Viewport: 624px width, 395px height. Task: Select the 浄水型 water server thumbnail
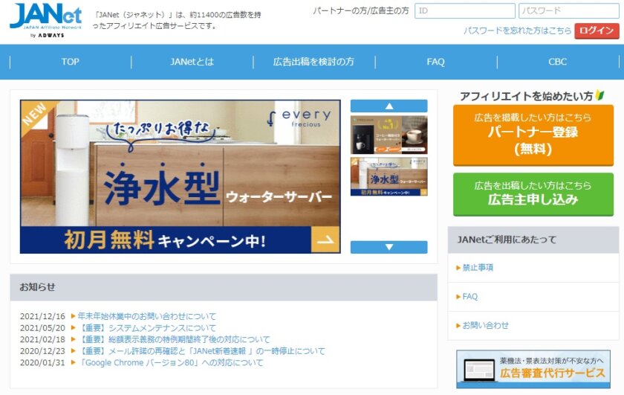389,176
